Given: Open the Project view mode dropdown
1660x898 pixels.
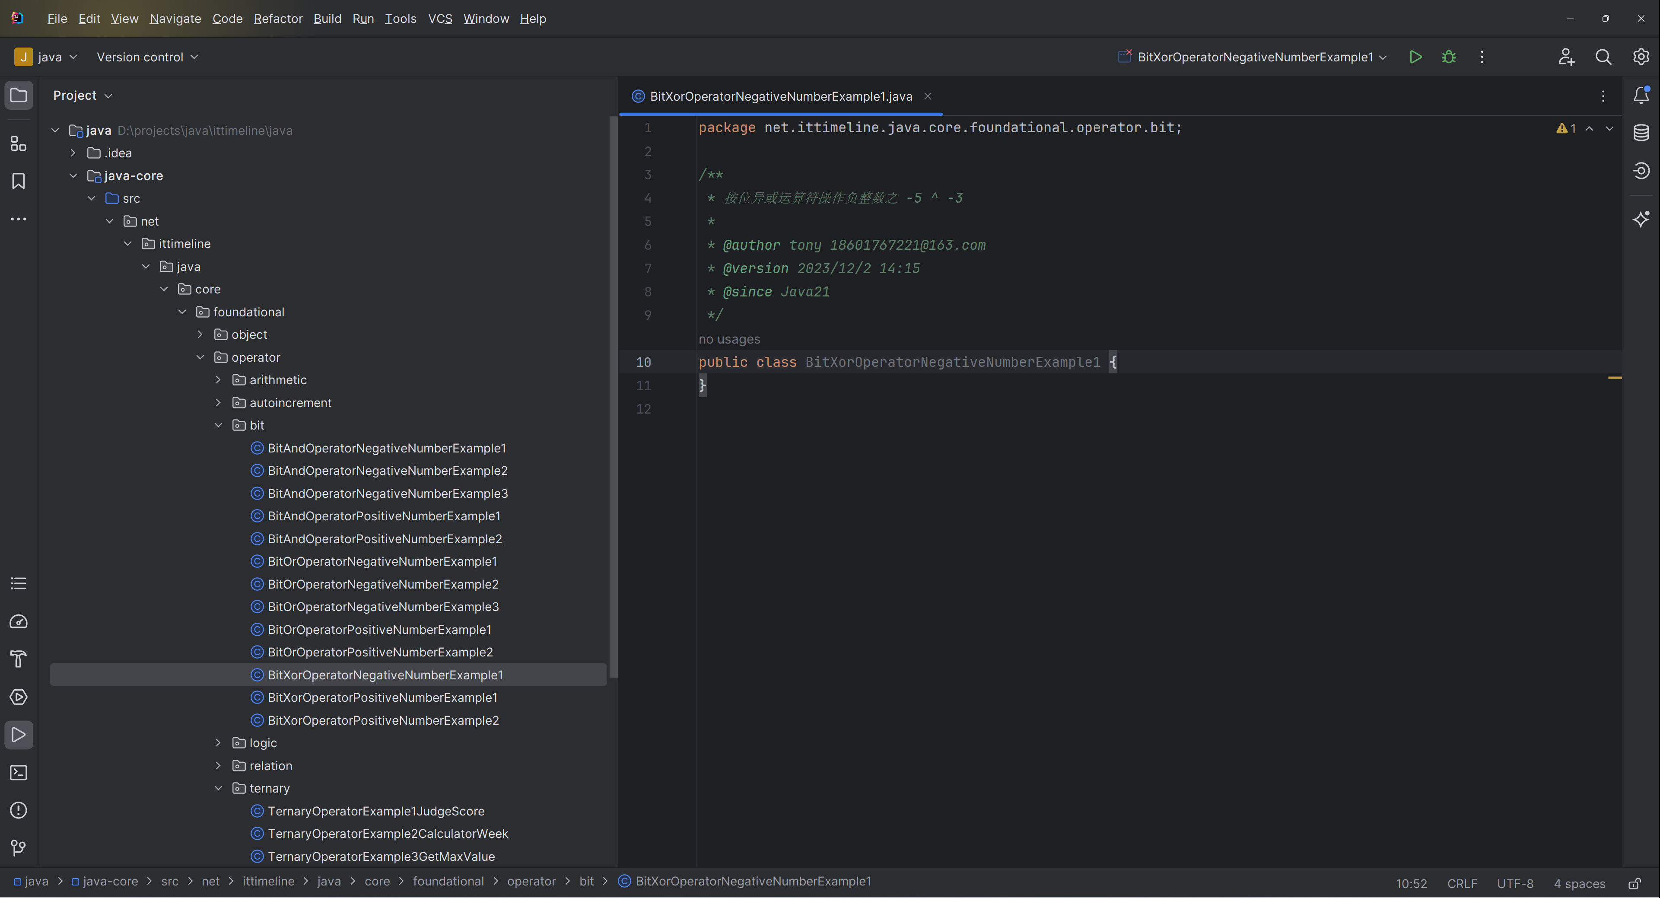Looking at the screenshot, I should (x=83, y=96).
